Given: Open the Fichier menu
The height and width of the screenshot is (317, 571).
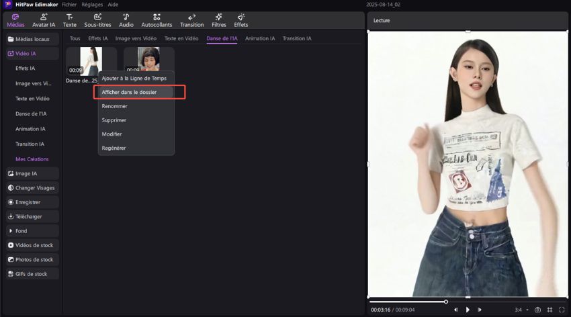Looking at the screenshot, I should click(x=69, y=5).
